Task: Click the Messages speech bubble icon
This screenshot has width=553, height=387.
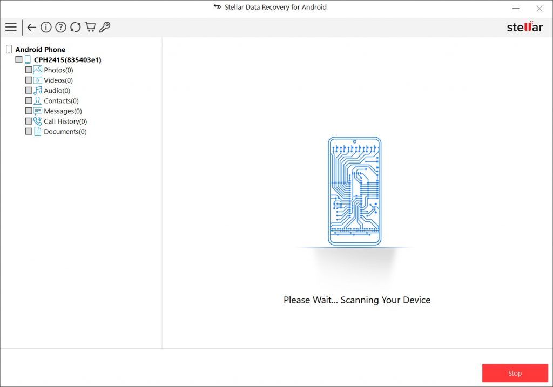Action: (x=38, y=111)
